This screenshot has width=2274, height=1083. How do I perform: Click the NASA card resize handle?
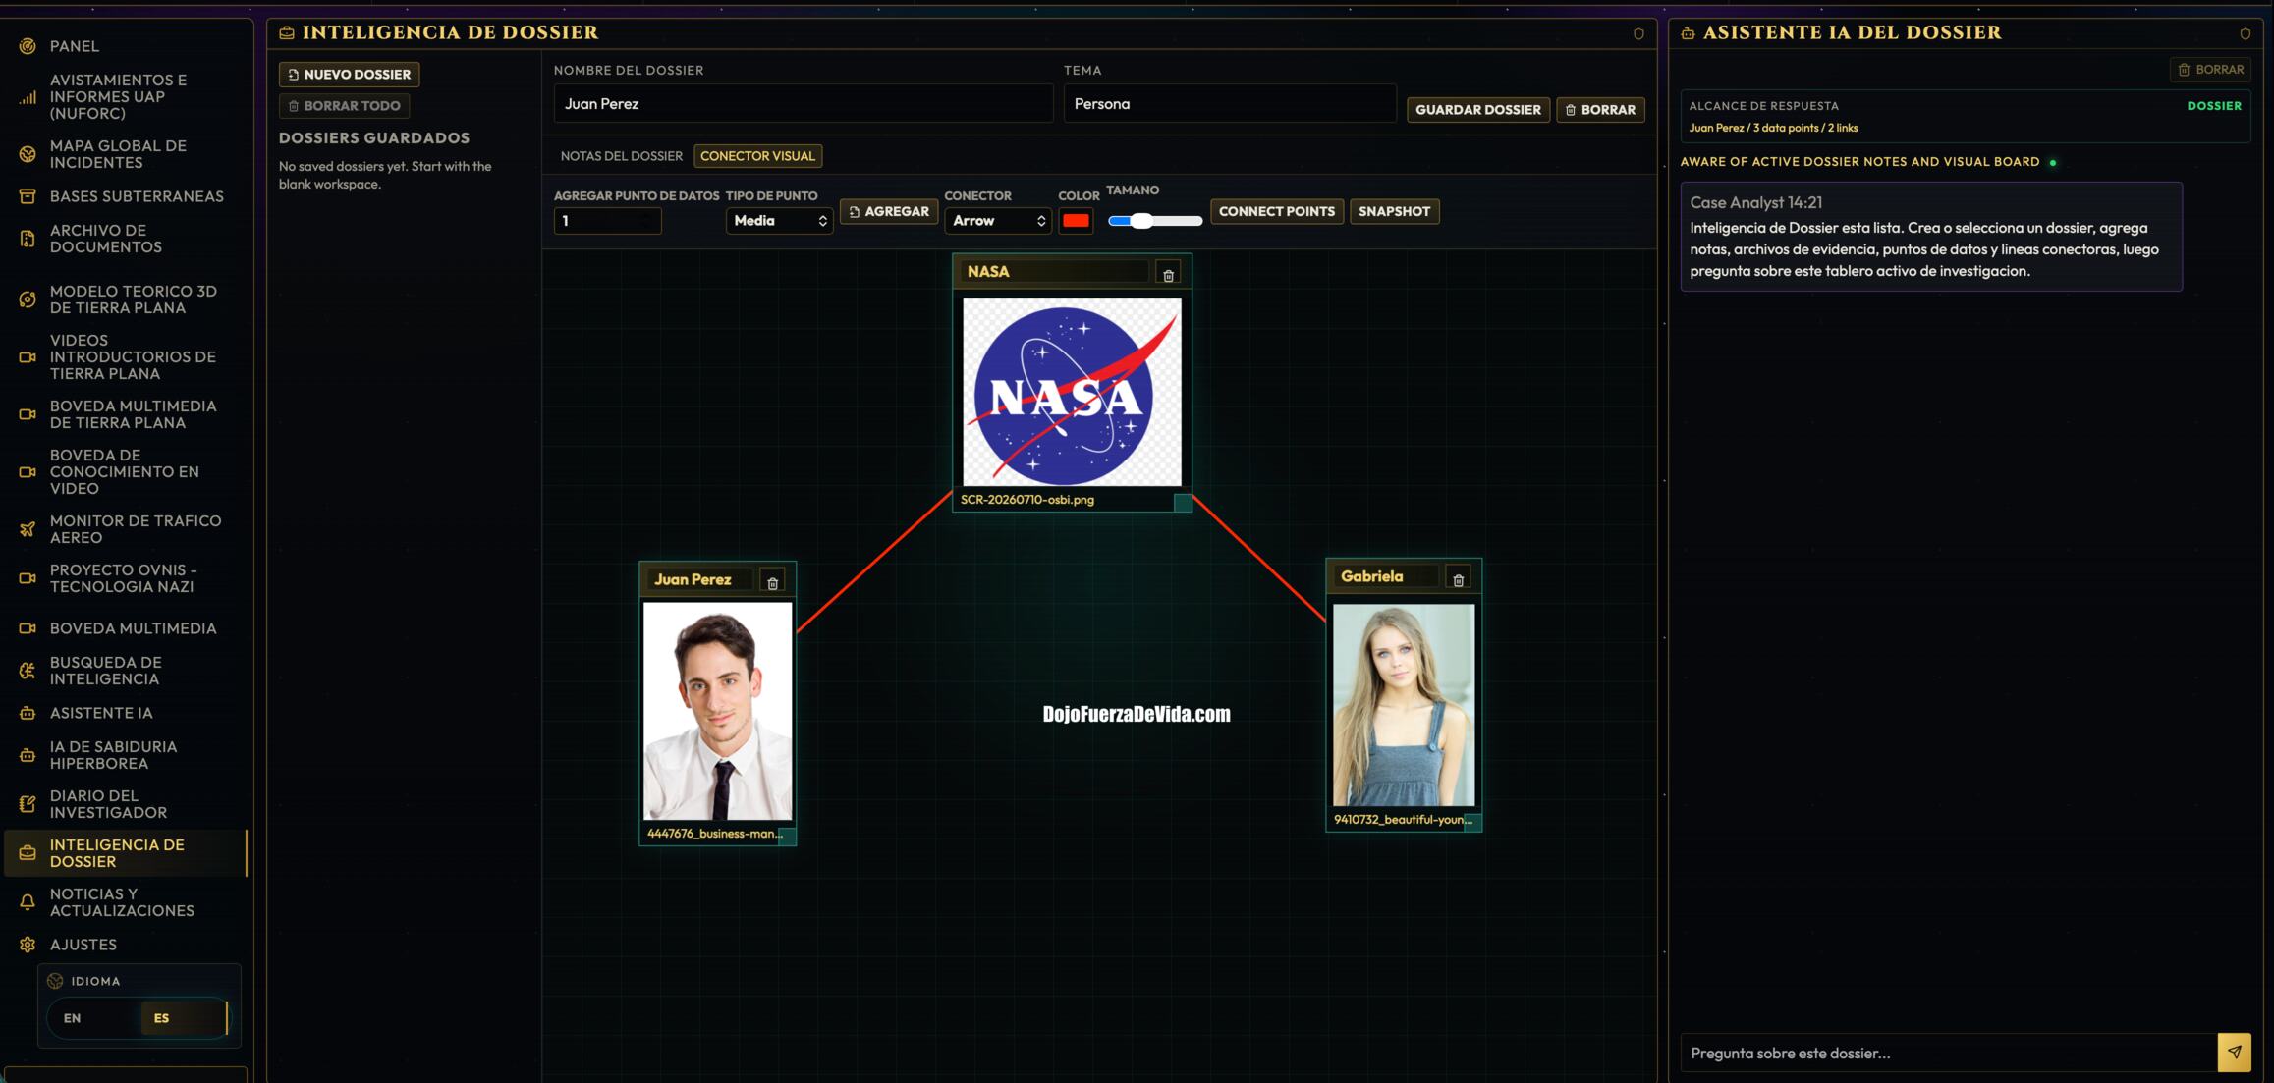coord(1183,503)
